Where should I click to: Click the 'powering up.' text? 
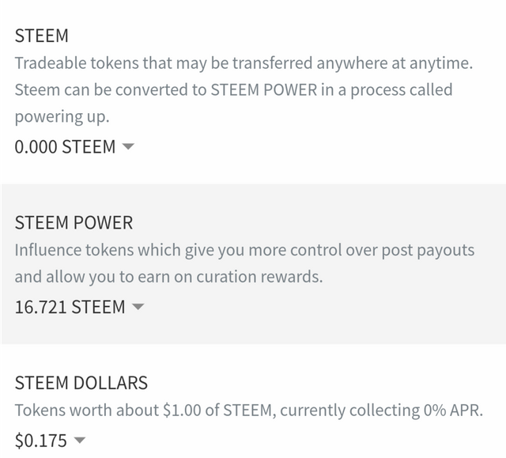pos(62,117)
